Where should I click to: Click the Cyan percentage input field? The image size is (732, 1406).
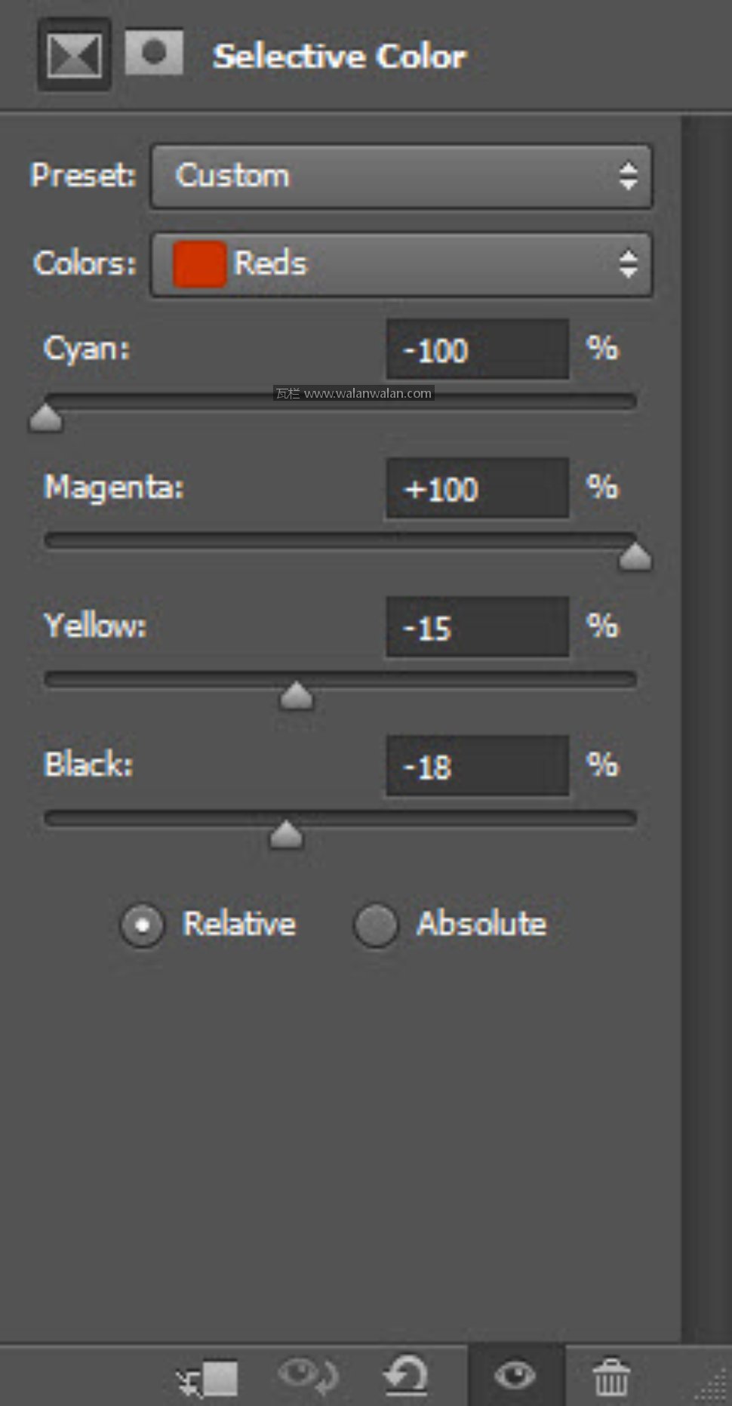pos(477,350)
